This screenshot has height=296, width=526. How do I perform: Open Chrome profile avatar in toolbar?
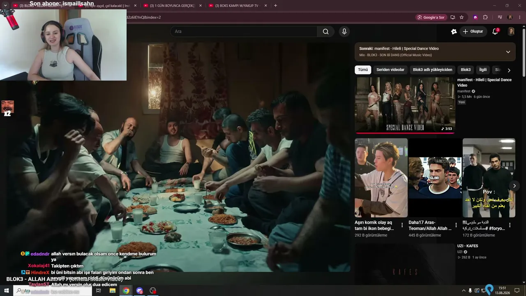pyautogui.click(x=510, y=17)
